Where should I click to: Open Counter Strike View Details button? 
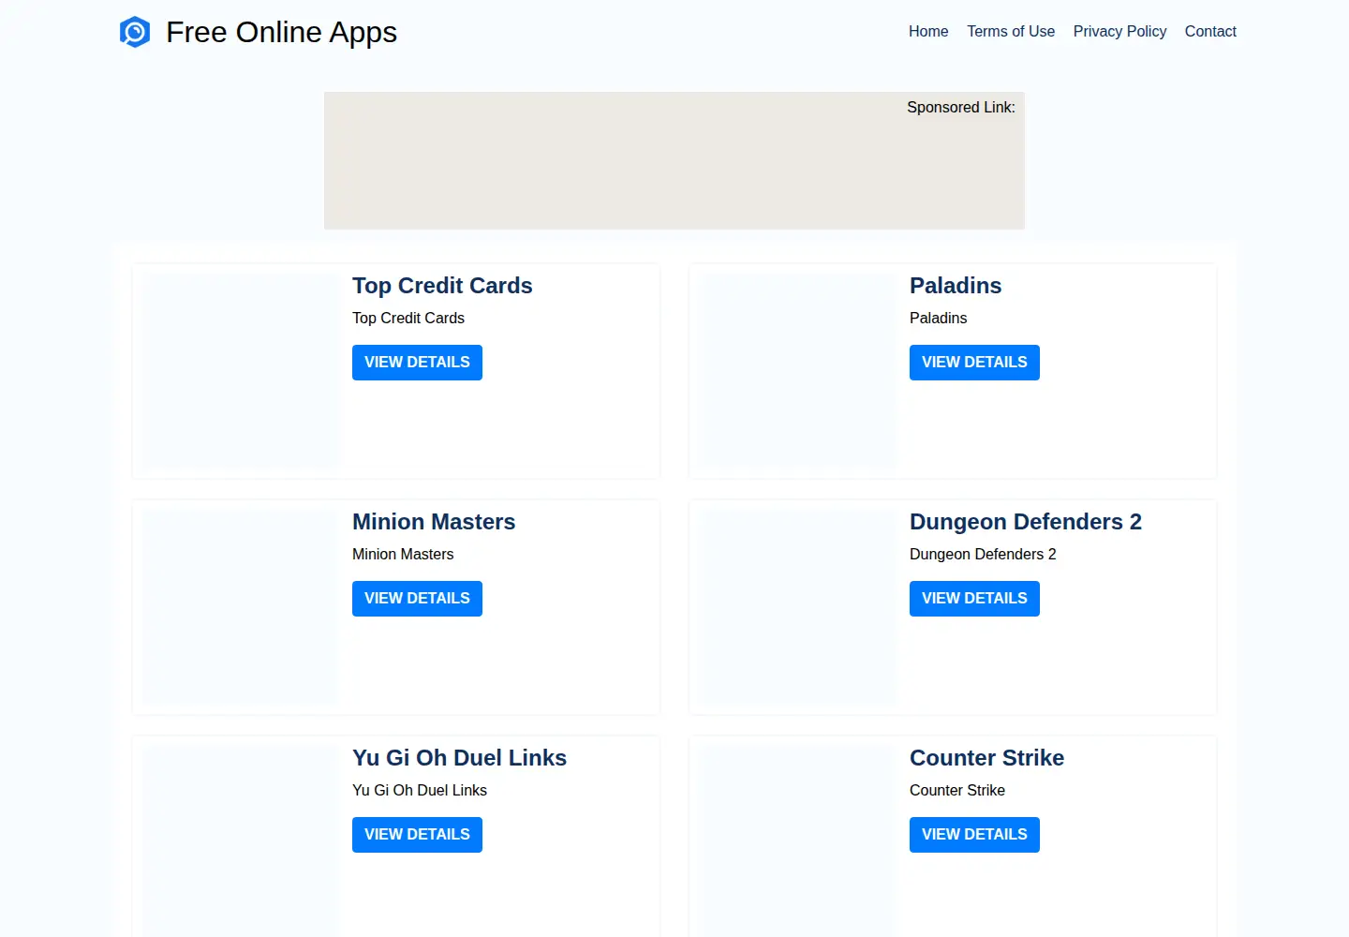(974, 835)
